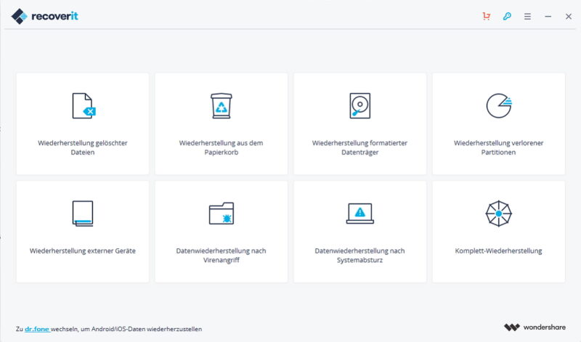Close the Recoverit window
The width and height of the screenshot is (581, 342).
[569, 16]
